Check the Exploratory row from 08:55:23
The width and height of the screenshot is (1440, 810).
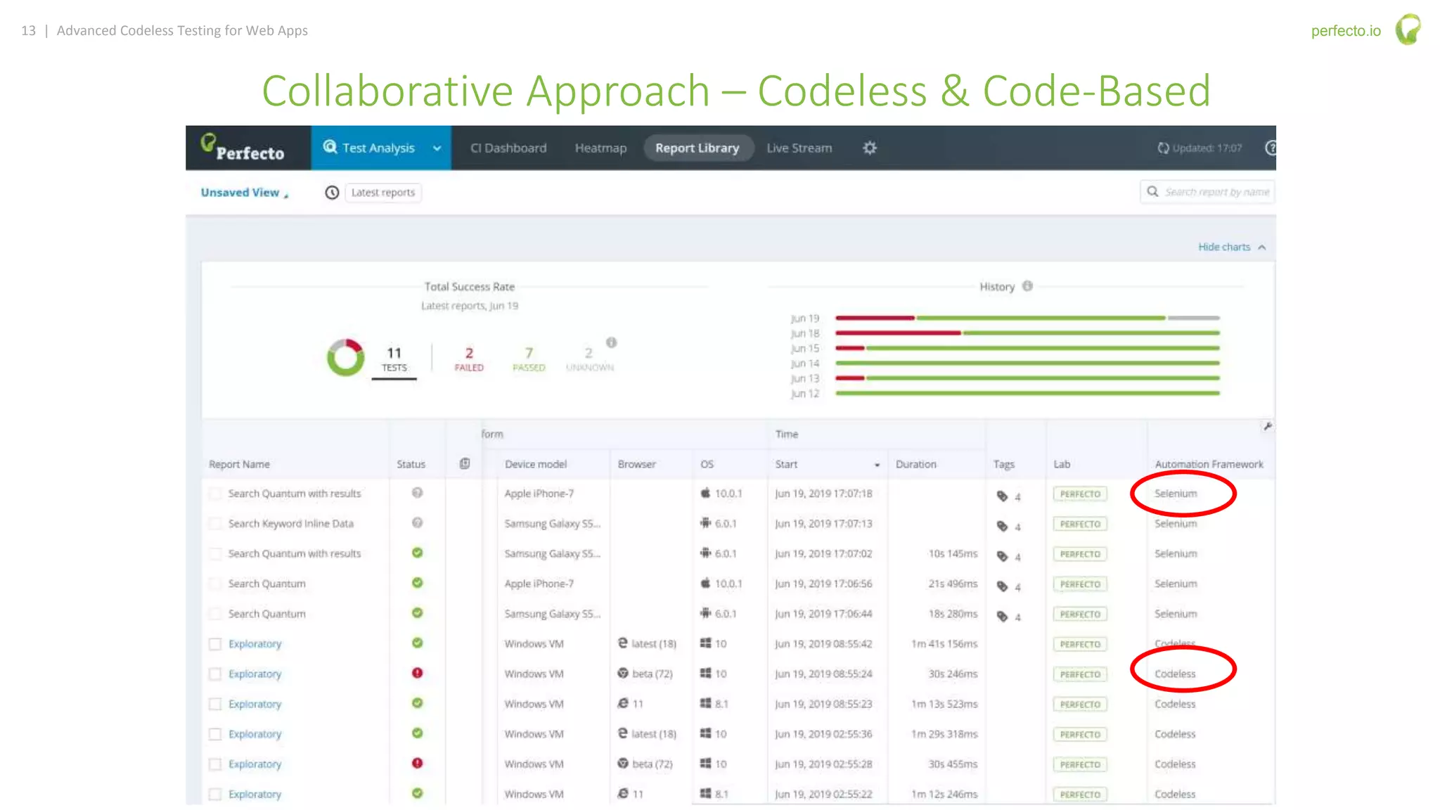click(215, 704)
